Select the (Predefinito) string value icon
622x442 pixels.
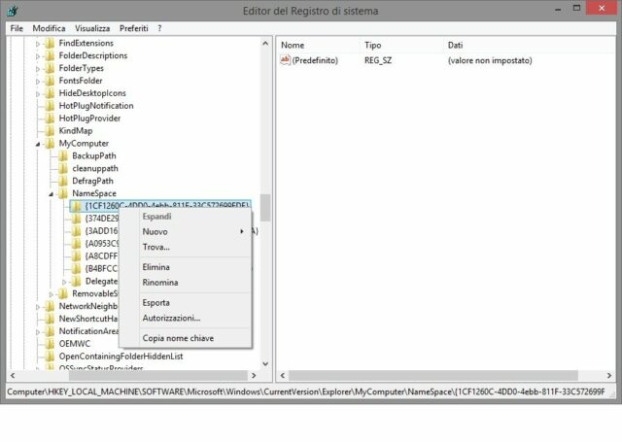click(x=286, y=60)
